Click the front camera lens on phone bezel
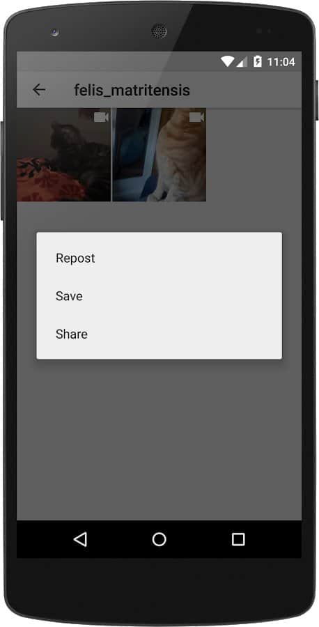Image resolution: width=319 pixels, height=627 pixels. [x=55, y=32]
